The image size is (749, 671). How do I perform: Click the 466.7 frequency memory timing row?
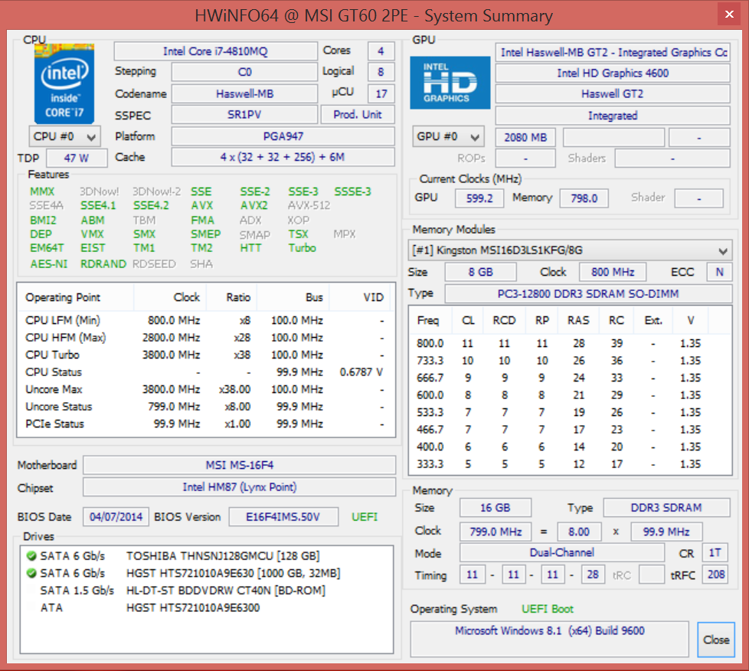(x=570, y=429)
